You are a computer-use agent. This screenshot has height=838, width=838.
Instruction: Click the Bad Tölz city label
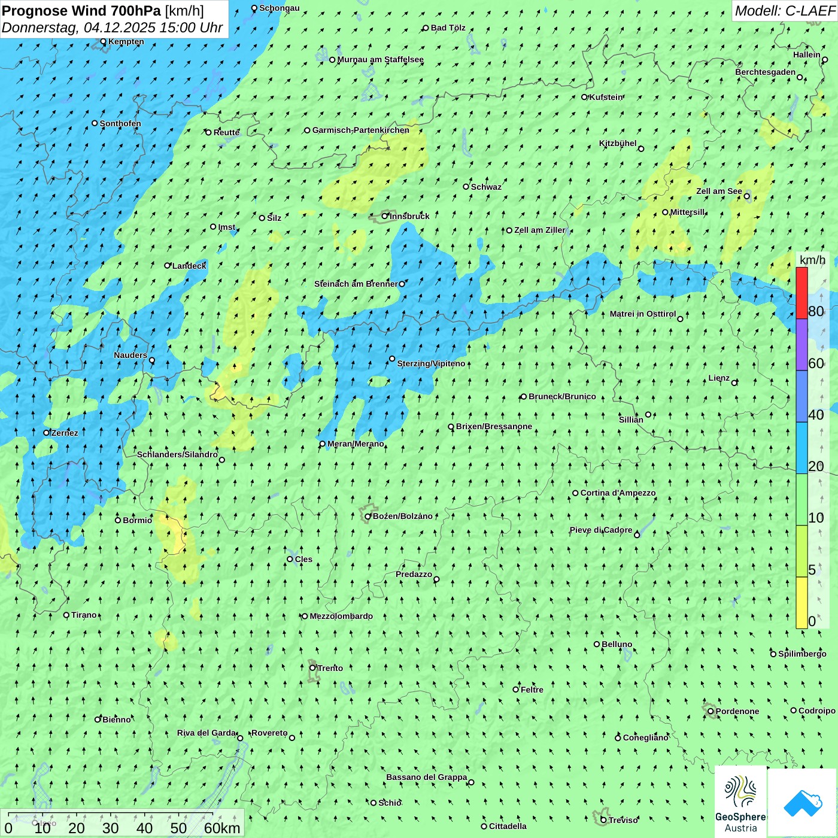point(448,28)
